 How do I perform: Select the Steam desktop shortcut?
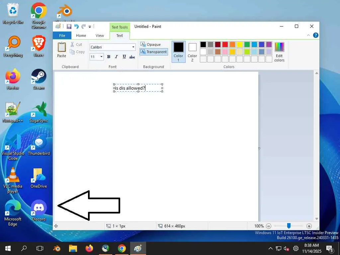point(39,79)
